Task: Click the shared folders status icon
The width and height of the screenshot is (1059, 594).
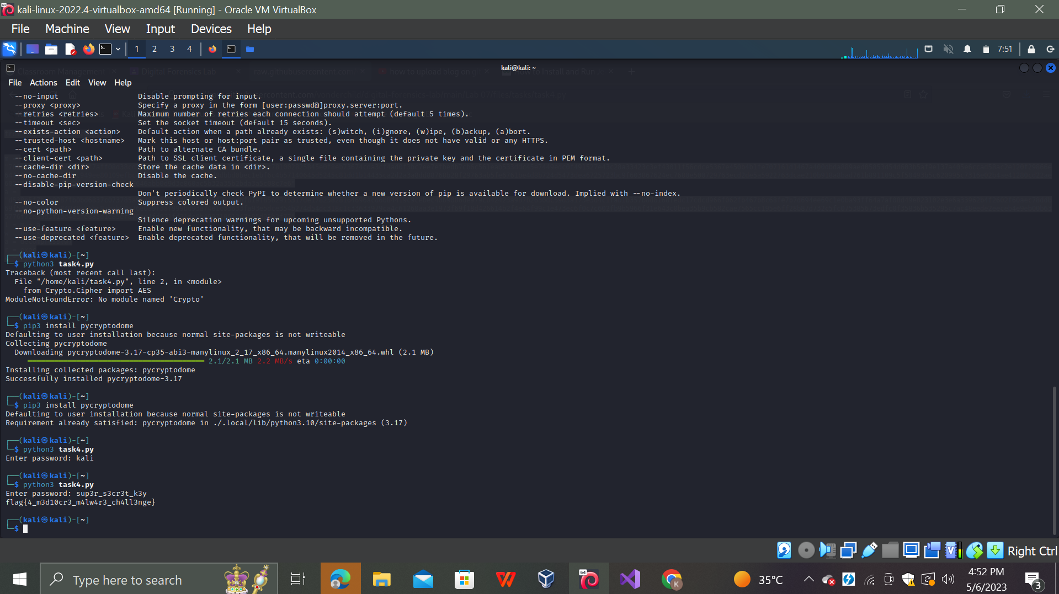Action: pos(890,550)
